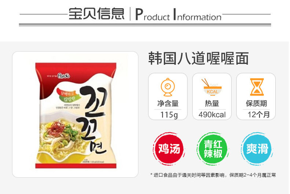The height and width of the screenshot is (194, 290).
Task: Click the orange weighing scale icon
Action: 168,87
